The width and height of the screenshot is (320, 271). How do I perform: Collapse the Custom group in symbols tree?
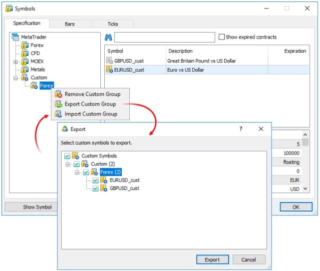(x=16, y=78)
